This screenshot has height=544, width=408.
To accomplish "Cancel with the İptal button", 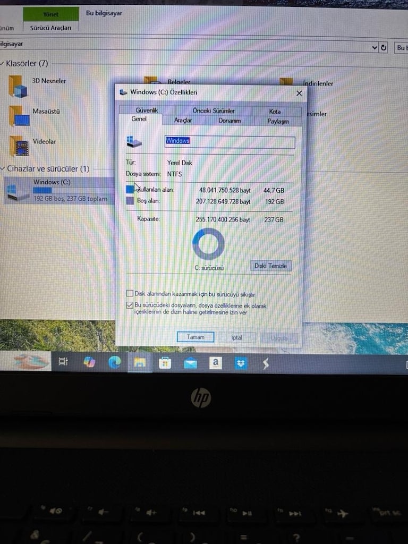I will [x=237, y=337].
